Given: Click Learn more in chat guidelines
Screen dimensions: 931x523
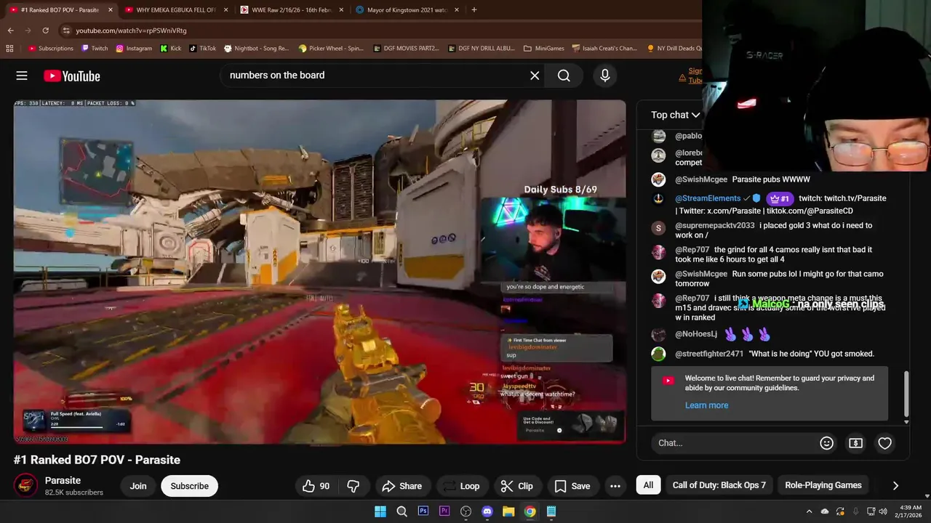Looking at the screenshot, I should point(706,405).
